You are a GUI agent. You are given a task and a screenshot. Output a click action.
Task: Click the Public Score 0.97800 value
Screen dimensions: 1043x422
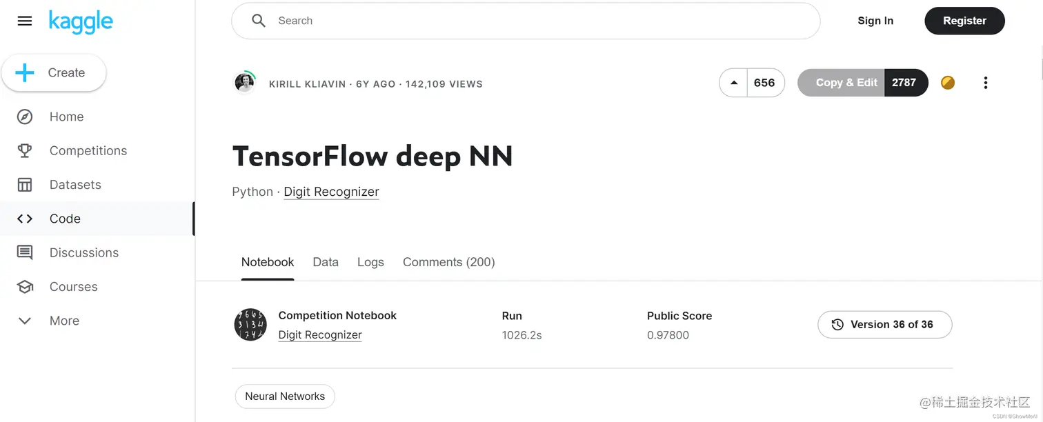coord(668,335)
